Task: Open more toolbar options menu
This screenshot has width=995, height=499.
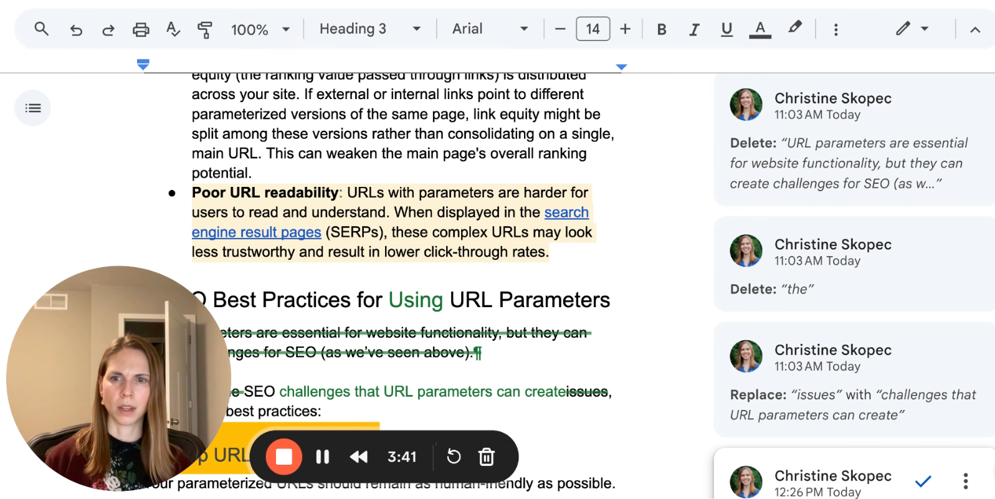Action: pyautogui.click(x=836, y=29)
